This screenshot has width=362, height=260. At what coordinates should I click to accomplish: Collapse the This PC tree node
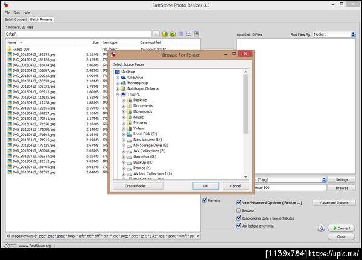118,94
